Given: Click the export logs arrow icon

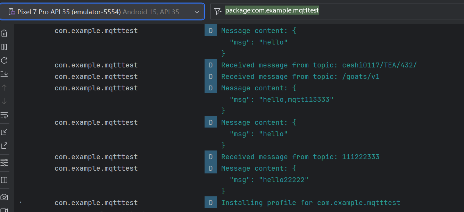Looking at the screenshot, I should [x=4, y=145].
